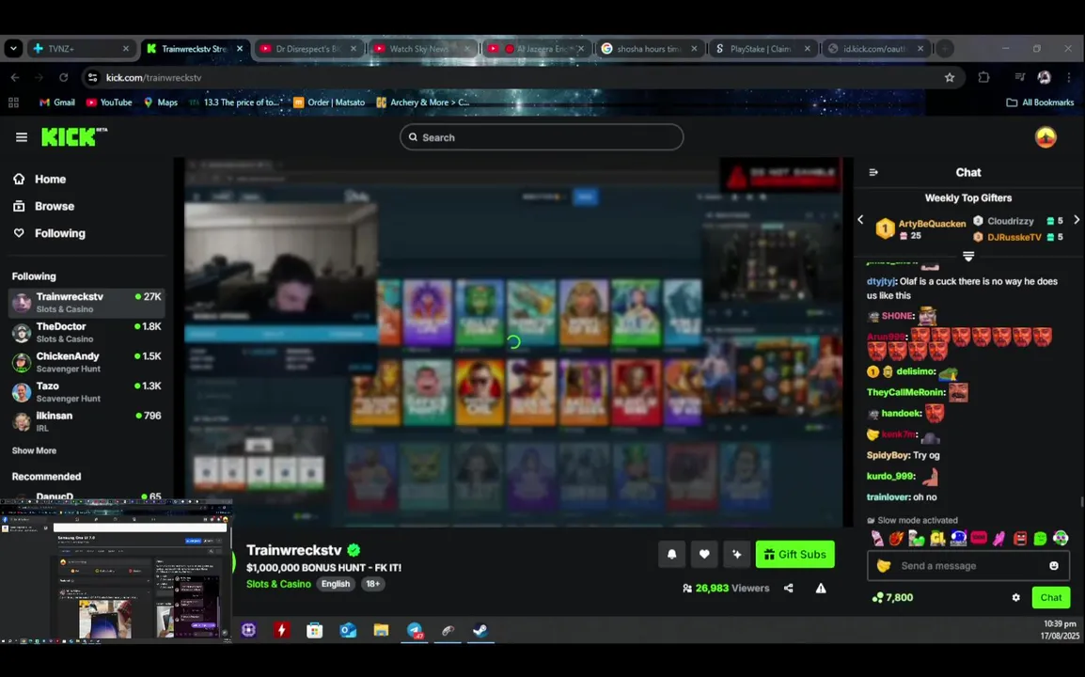Open Tazo channel in Following list
Image resolution: width=1085 pixels, height=677 pixels.
[86, 392]
